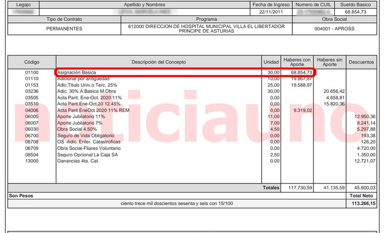The width and height of the screenshot is (384, 233).
Task: Click code 04006 in Código column
Action: [x=32, y=110]
